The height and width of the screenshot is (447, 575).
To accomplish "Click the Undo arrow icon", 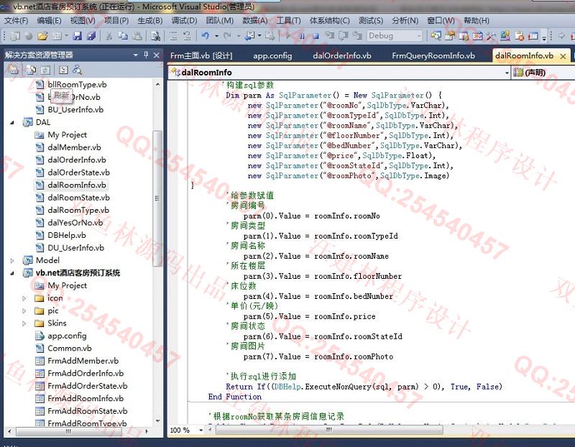I will 206,36.
